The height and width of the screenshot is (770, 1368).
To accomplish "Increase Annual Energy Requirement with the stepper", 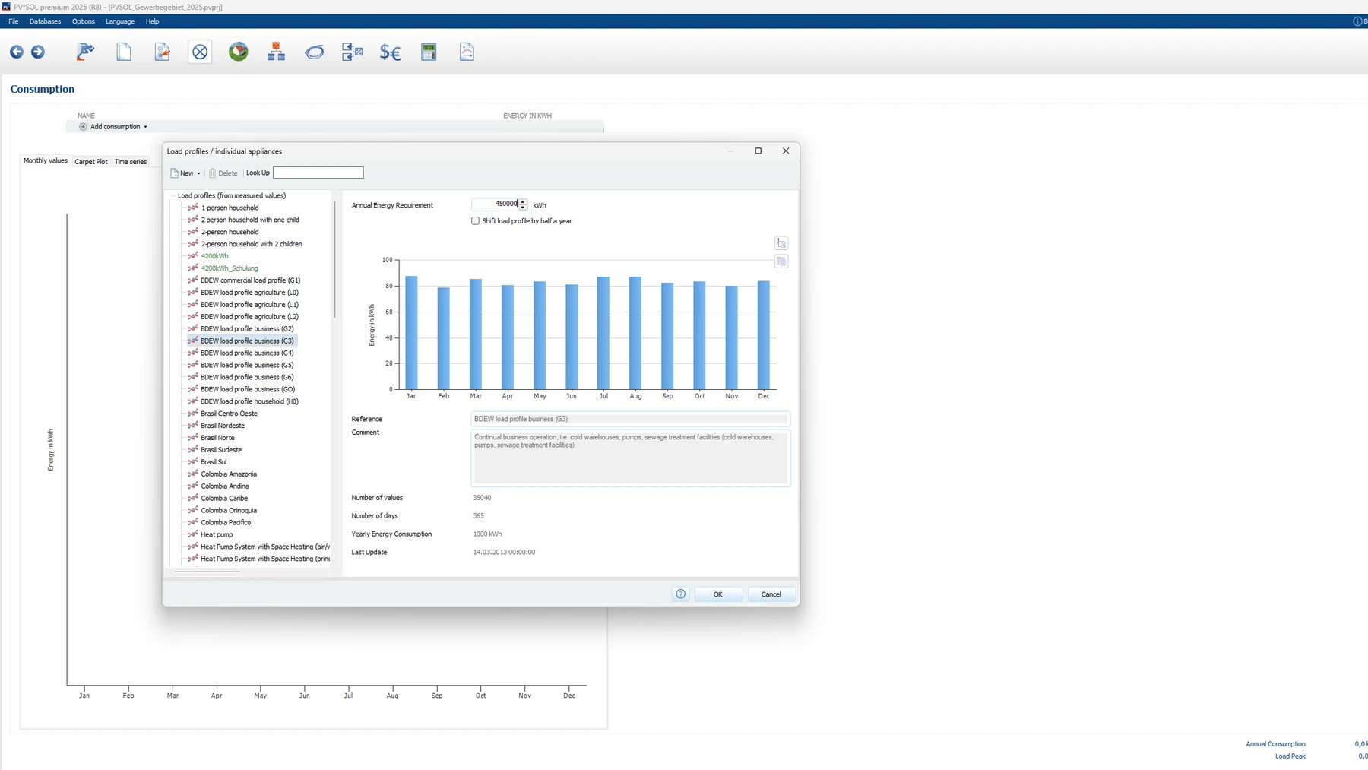I will click(523, 201).
